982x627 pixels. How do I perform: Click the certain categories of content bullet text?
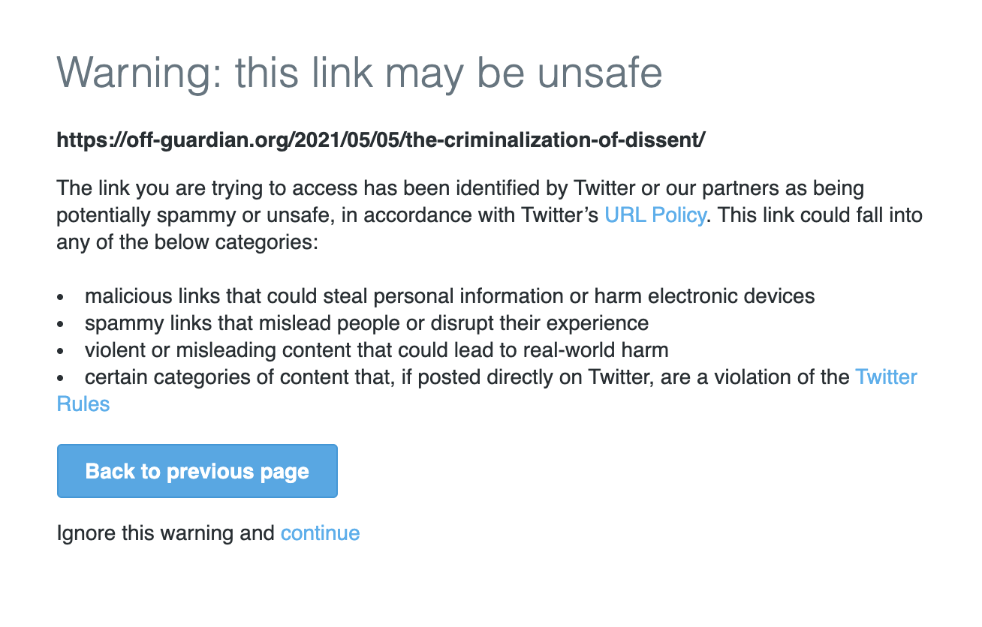(466, 376)
